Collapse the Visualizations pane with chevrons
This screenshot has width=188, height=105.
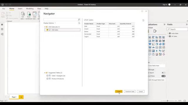coord(164,24)
